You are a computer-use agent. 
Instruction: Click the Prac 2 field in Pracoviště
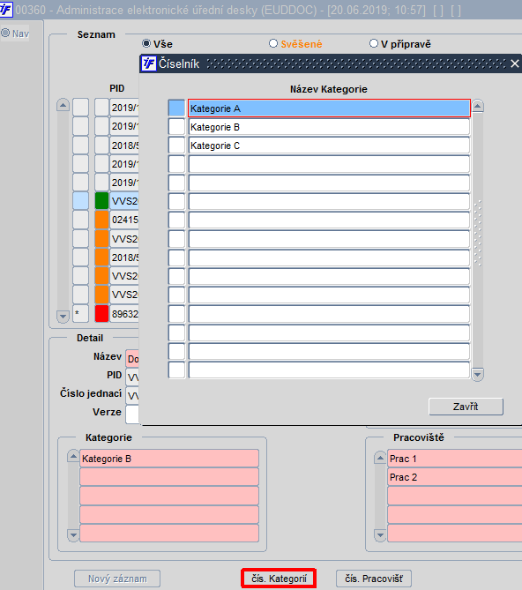[x=455, y=477]
